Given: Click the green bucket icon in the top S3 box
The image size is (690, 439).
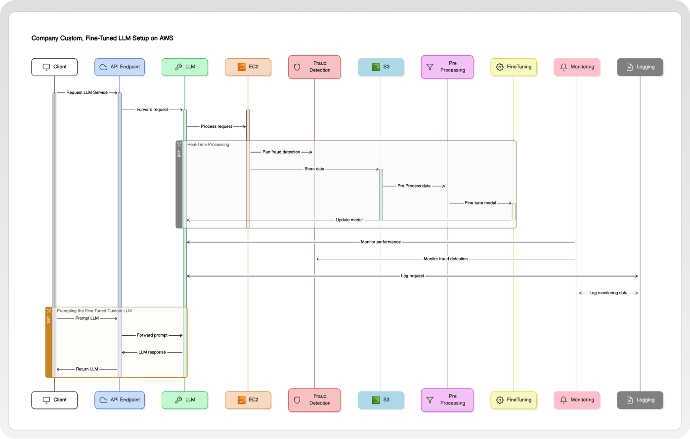Looking at the screenshot, I should point(376,67).
